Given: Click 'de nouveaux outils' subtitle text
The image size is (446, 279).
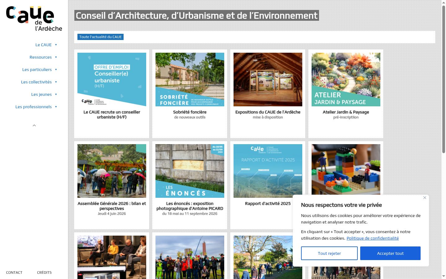Looking at the screenshot, I should (190, 117).
